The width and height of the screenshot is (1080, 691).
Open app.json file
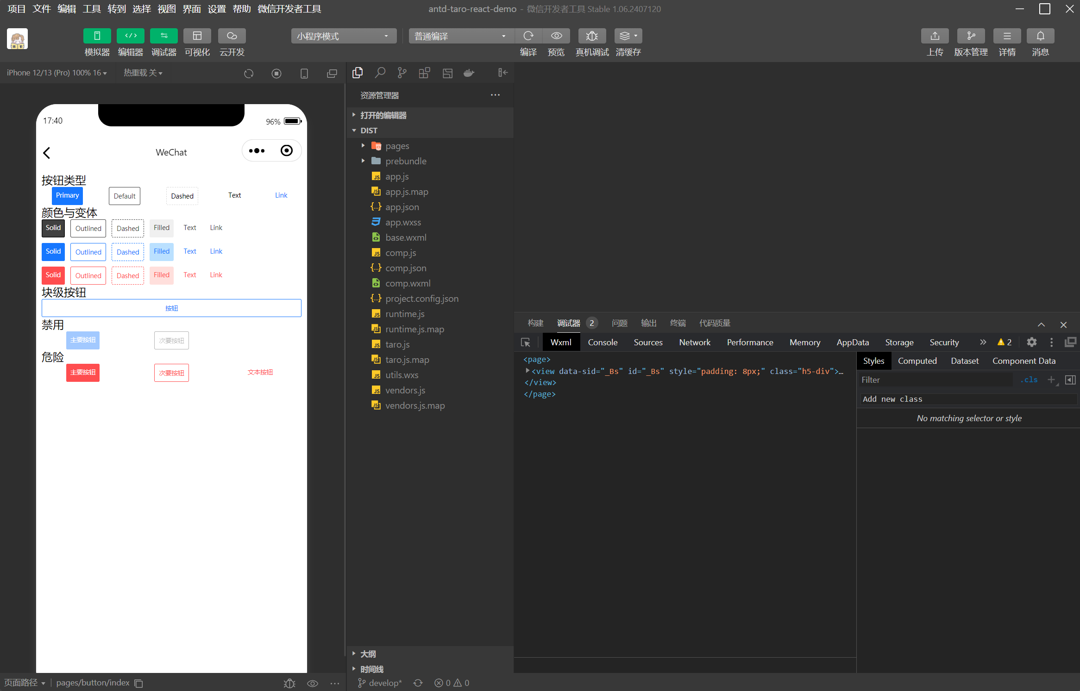[430, 207]
